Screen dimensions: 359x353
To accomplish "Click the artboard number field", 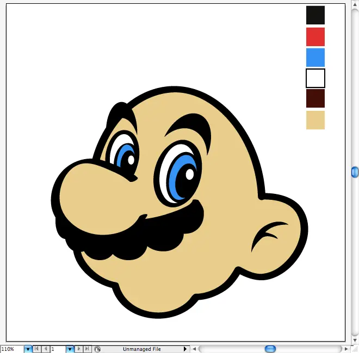I will click(57, 349).
